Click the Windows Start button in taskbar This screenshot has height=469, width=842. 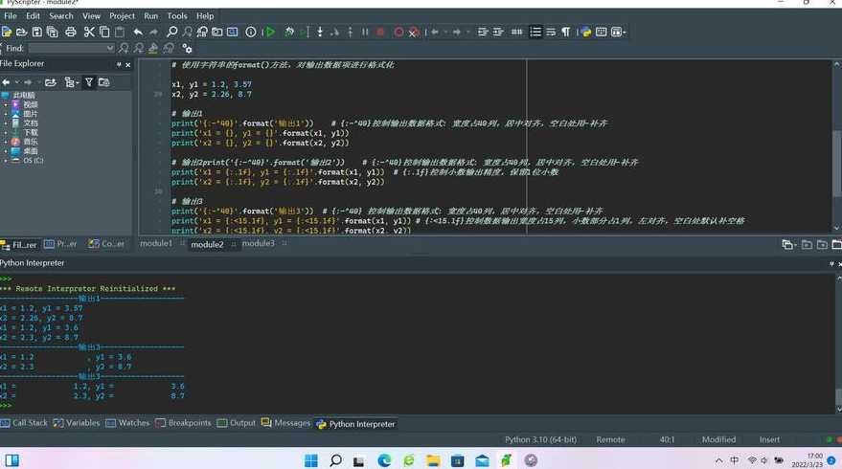(x=311, y=459)
